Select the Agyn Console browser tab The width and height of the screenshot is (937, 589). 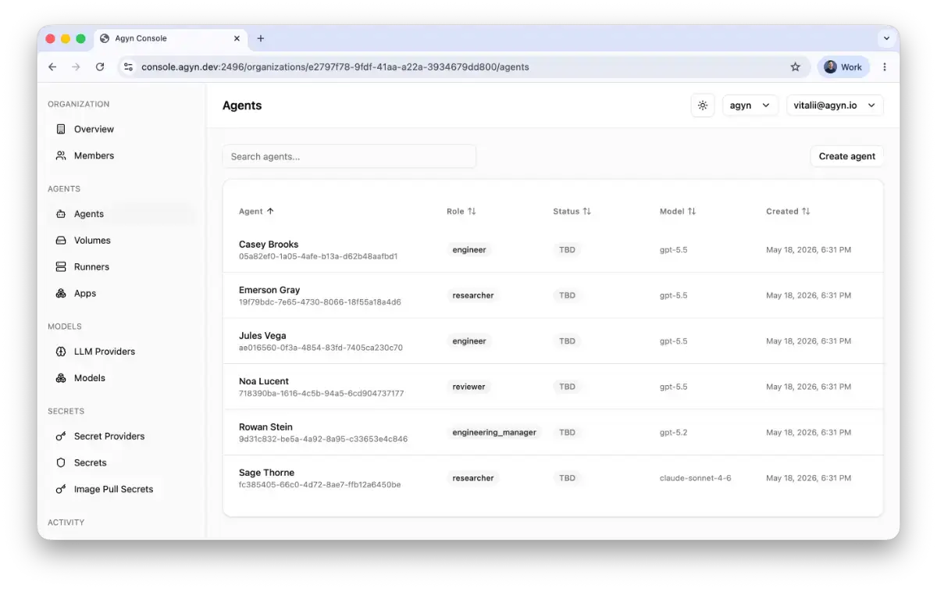[170, 38]
